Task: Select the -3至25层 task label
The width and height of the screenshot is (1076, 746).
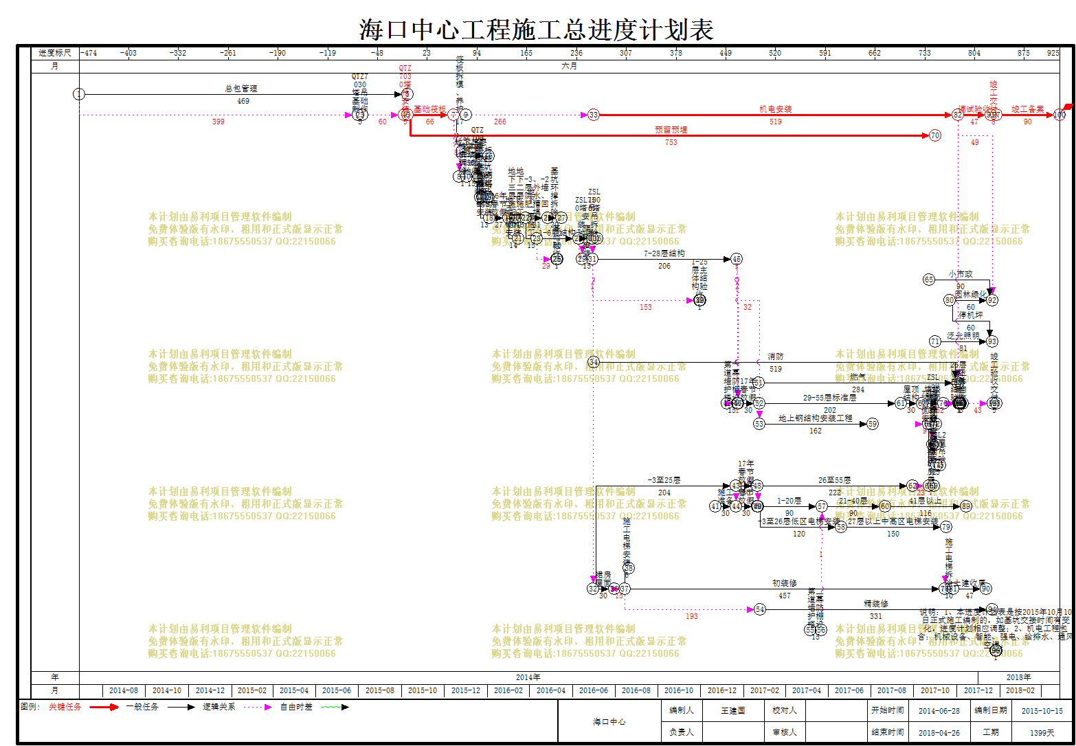Action: click(x=664, y=480)
